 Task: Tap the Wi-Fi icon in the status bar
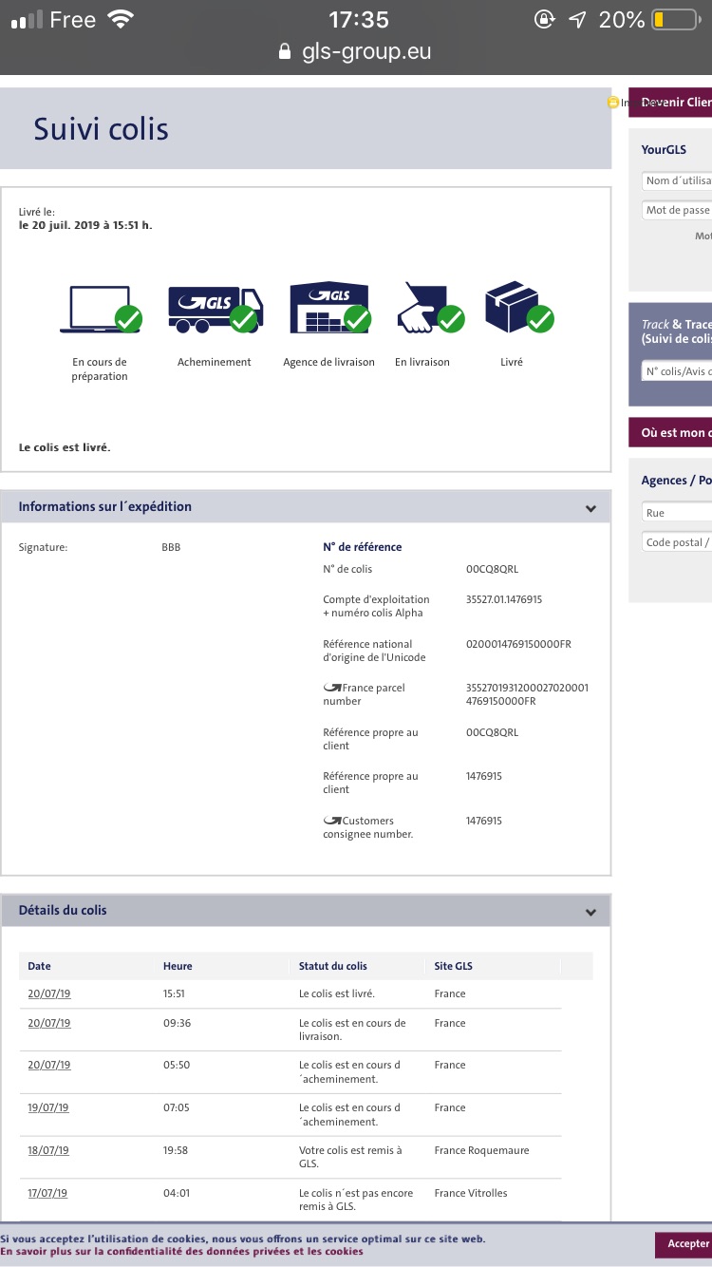coord(122,19)
